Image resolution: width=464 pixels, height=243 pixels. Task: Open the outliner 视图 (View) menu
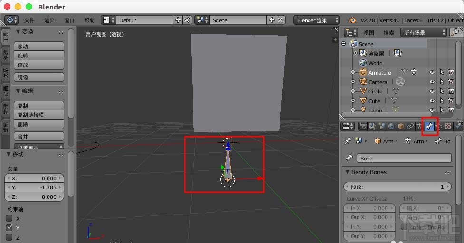[369, 32]
